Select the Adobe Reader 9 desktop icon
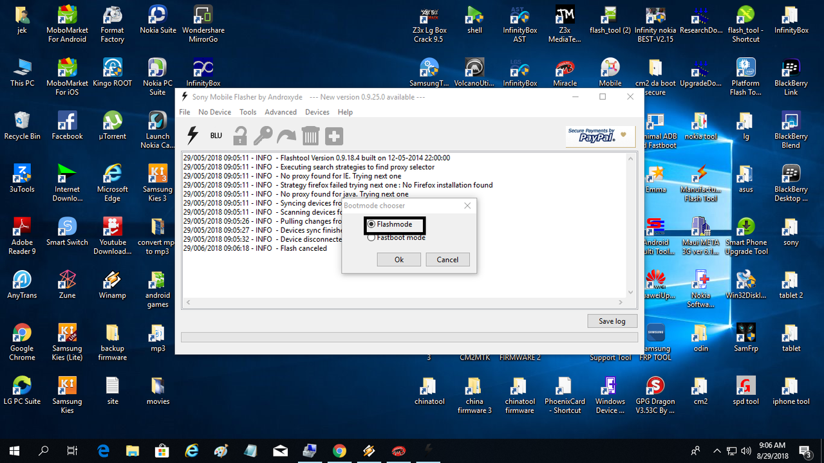824x463 pixels. pyautogui.click(x=22, y=236)
